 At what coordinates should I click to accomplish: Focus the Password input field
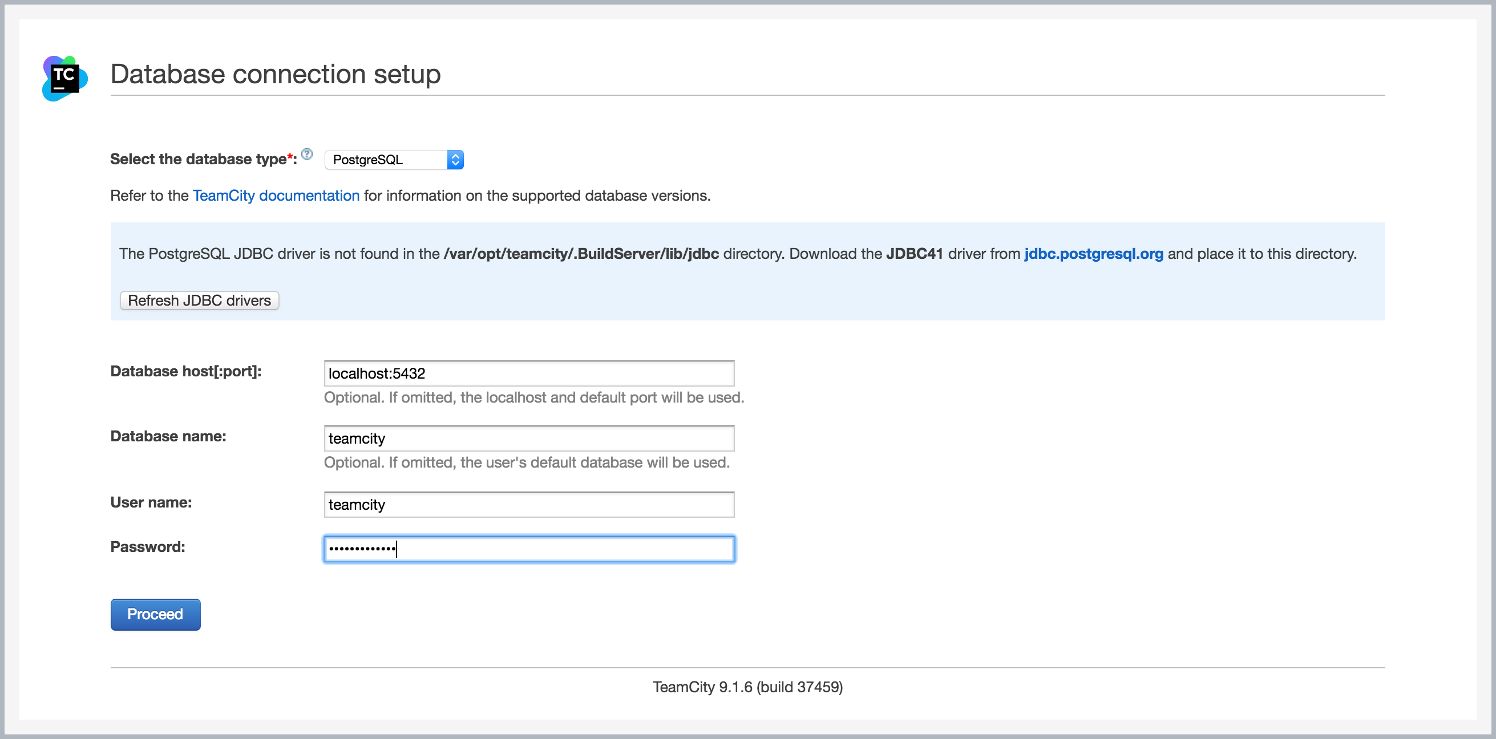(529, 549)
